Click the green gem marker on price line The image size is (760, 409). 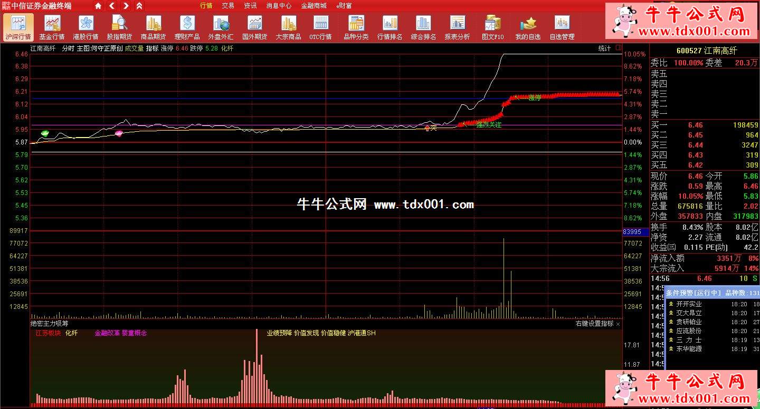[45, 133]
